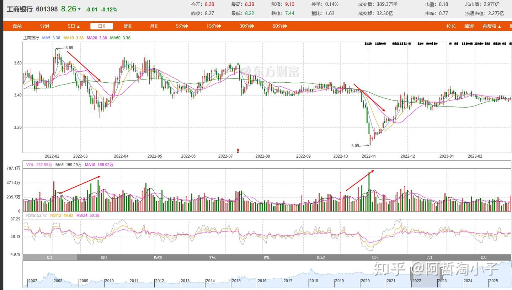This screenshot has height=290, width=512.
Task: Select the BIAS indicator tab
Action: pos(321,257)
